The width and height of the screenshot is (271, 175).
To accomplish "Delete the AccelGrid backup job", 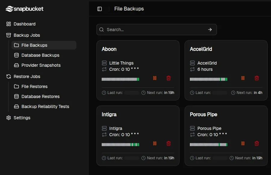I will pyautogui.click(x=257, y=78).
